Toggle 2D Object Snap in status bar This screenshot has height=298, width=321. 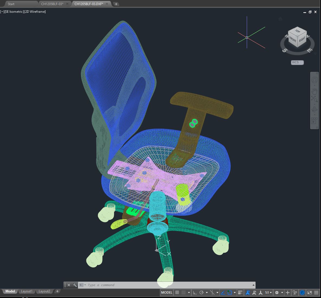click(230, 293)
